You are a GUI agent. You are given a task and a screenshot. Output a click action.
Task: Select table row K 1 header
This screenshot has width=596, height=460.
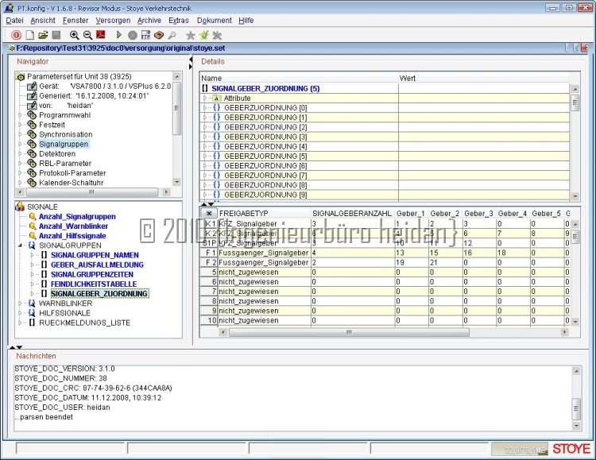(x=210, y=224)
